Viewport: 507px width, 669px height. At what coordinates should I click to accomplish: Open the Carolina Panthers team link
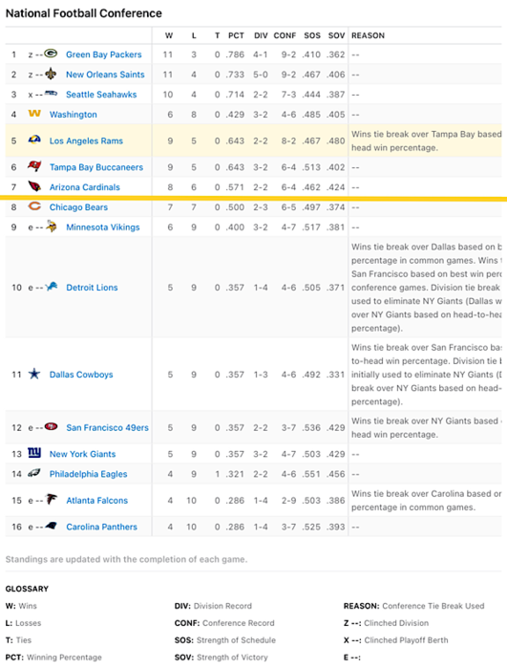tap(101, 527)
